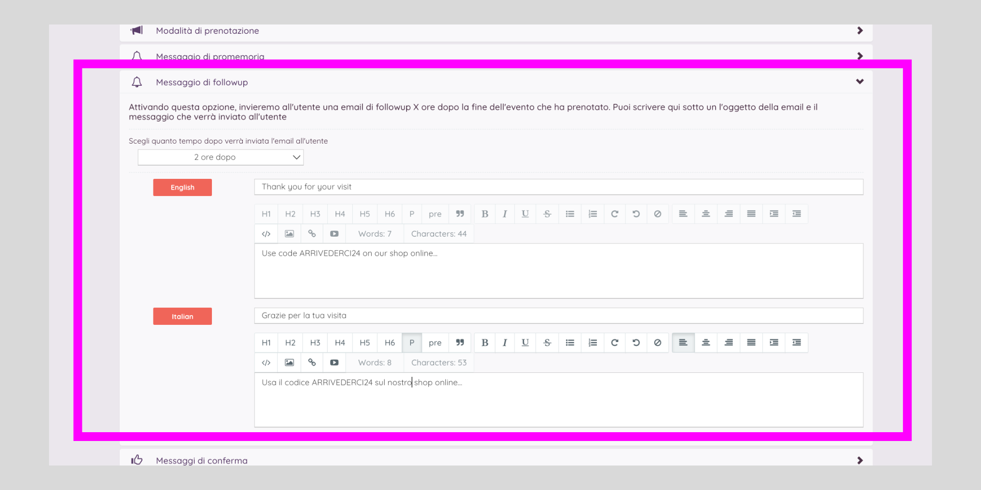Insert bullet list in English editor

[570, 214]
